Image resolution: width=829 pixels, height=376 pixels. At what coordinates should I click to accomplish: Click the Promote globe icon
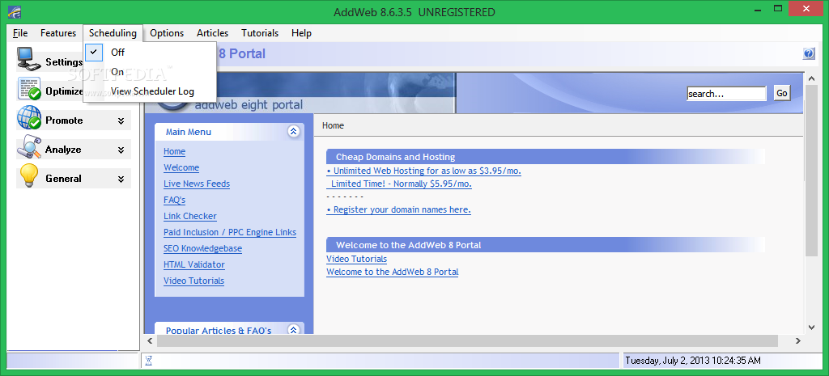coord(29,118)
